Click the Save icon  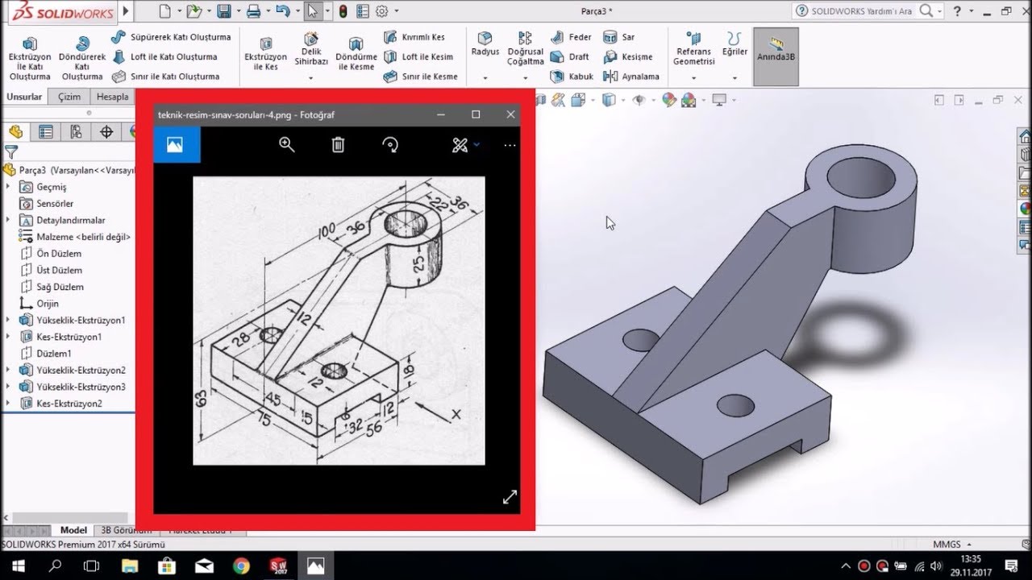click(x=224, y=11)
